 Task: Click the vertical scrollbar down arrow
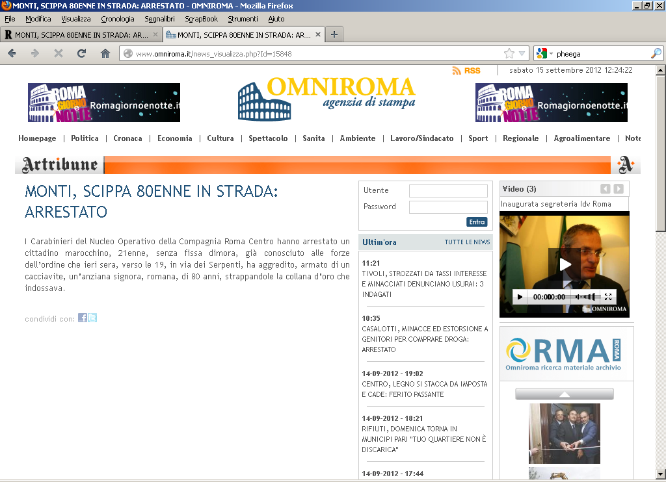[661, 474]
